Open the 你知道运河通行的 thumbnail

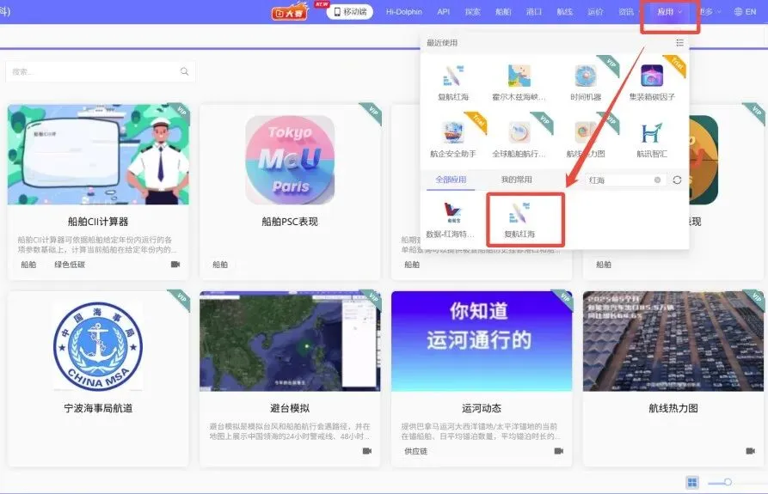(x=482, y=341)
